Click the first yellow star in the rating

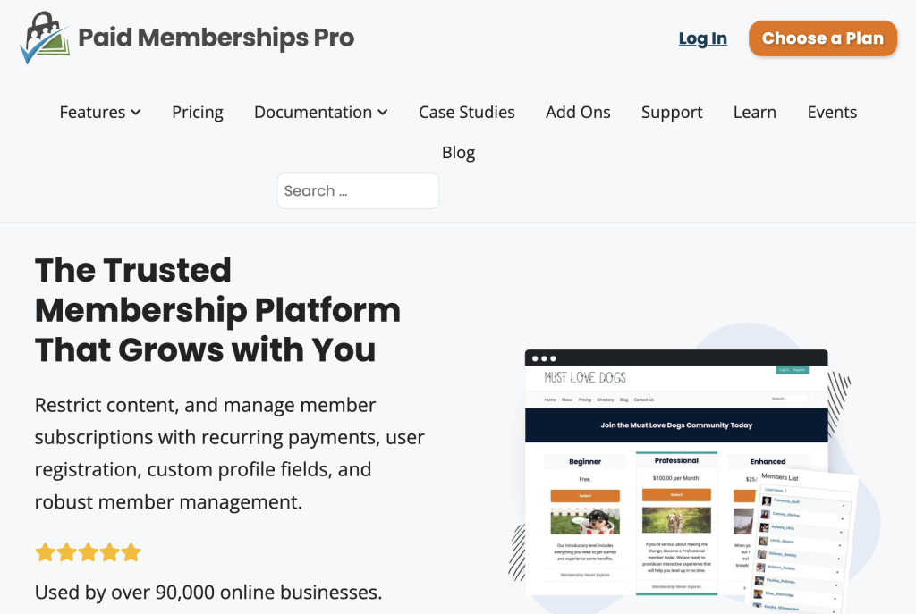(45, 552)
